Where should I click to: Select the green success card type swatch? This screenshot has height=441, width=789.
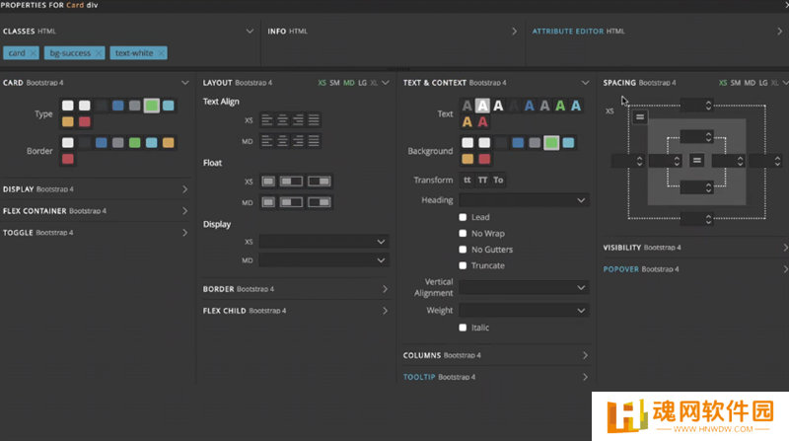(152, 106)
